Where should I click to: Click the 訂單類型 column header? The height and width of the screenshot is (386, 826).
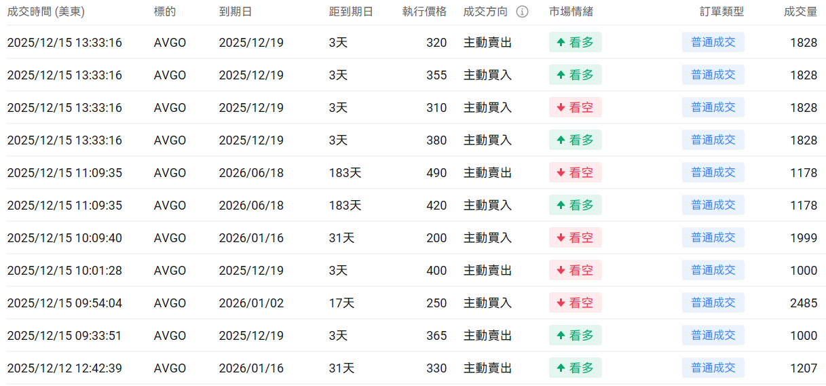[722, 12]
